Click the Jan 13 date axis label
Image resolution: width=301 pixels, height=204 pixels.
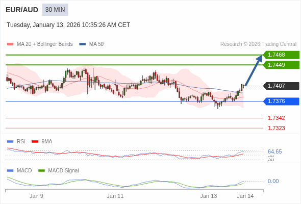coord(209,196)
